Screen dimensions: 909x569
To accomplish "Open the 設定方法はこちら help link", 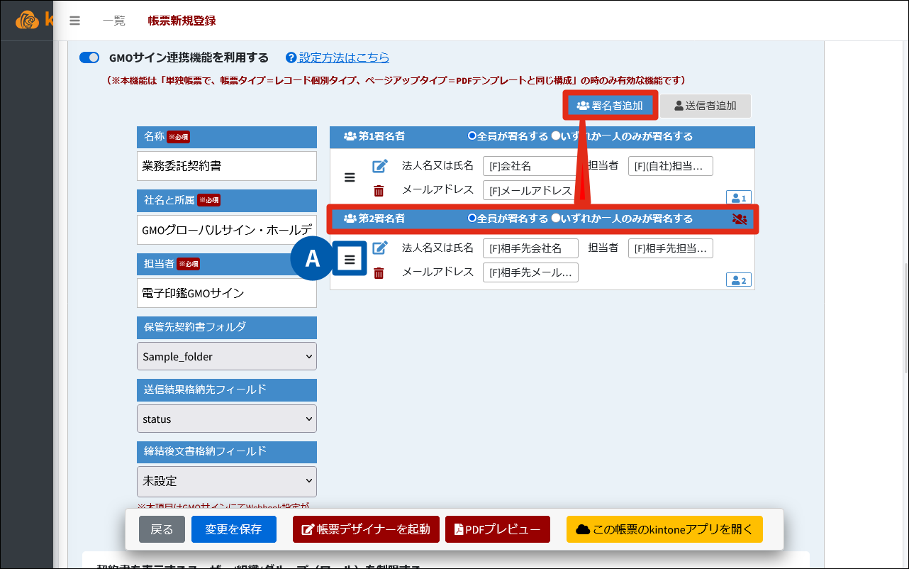I will 343,57.
